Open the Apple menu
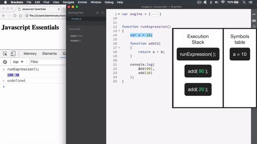257x144 pixels. pyautogui.click(x=5, y=2)
